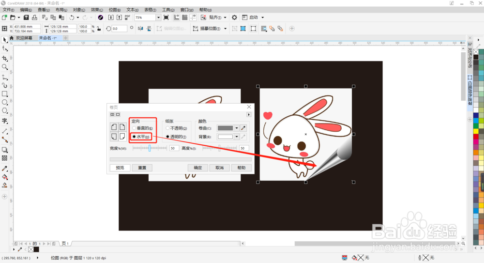Viewport: 484px width, 263px height.
Task: Switch to the 未命名-1 document tab
Action: 47,38
